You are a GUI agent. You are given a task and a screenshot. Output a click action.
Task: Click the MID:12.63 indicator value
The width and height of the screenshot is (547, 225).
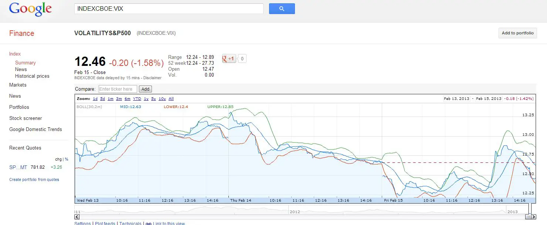[130, 107]
